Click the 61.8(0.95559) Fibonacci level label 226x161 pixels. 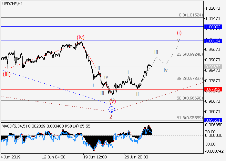click(189, 118)
